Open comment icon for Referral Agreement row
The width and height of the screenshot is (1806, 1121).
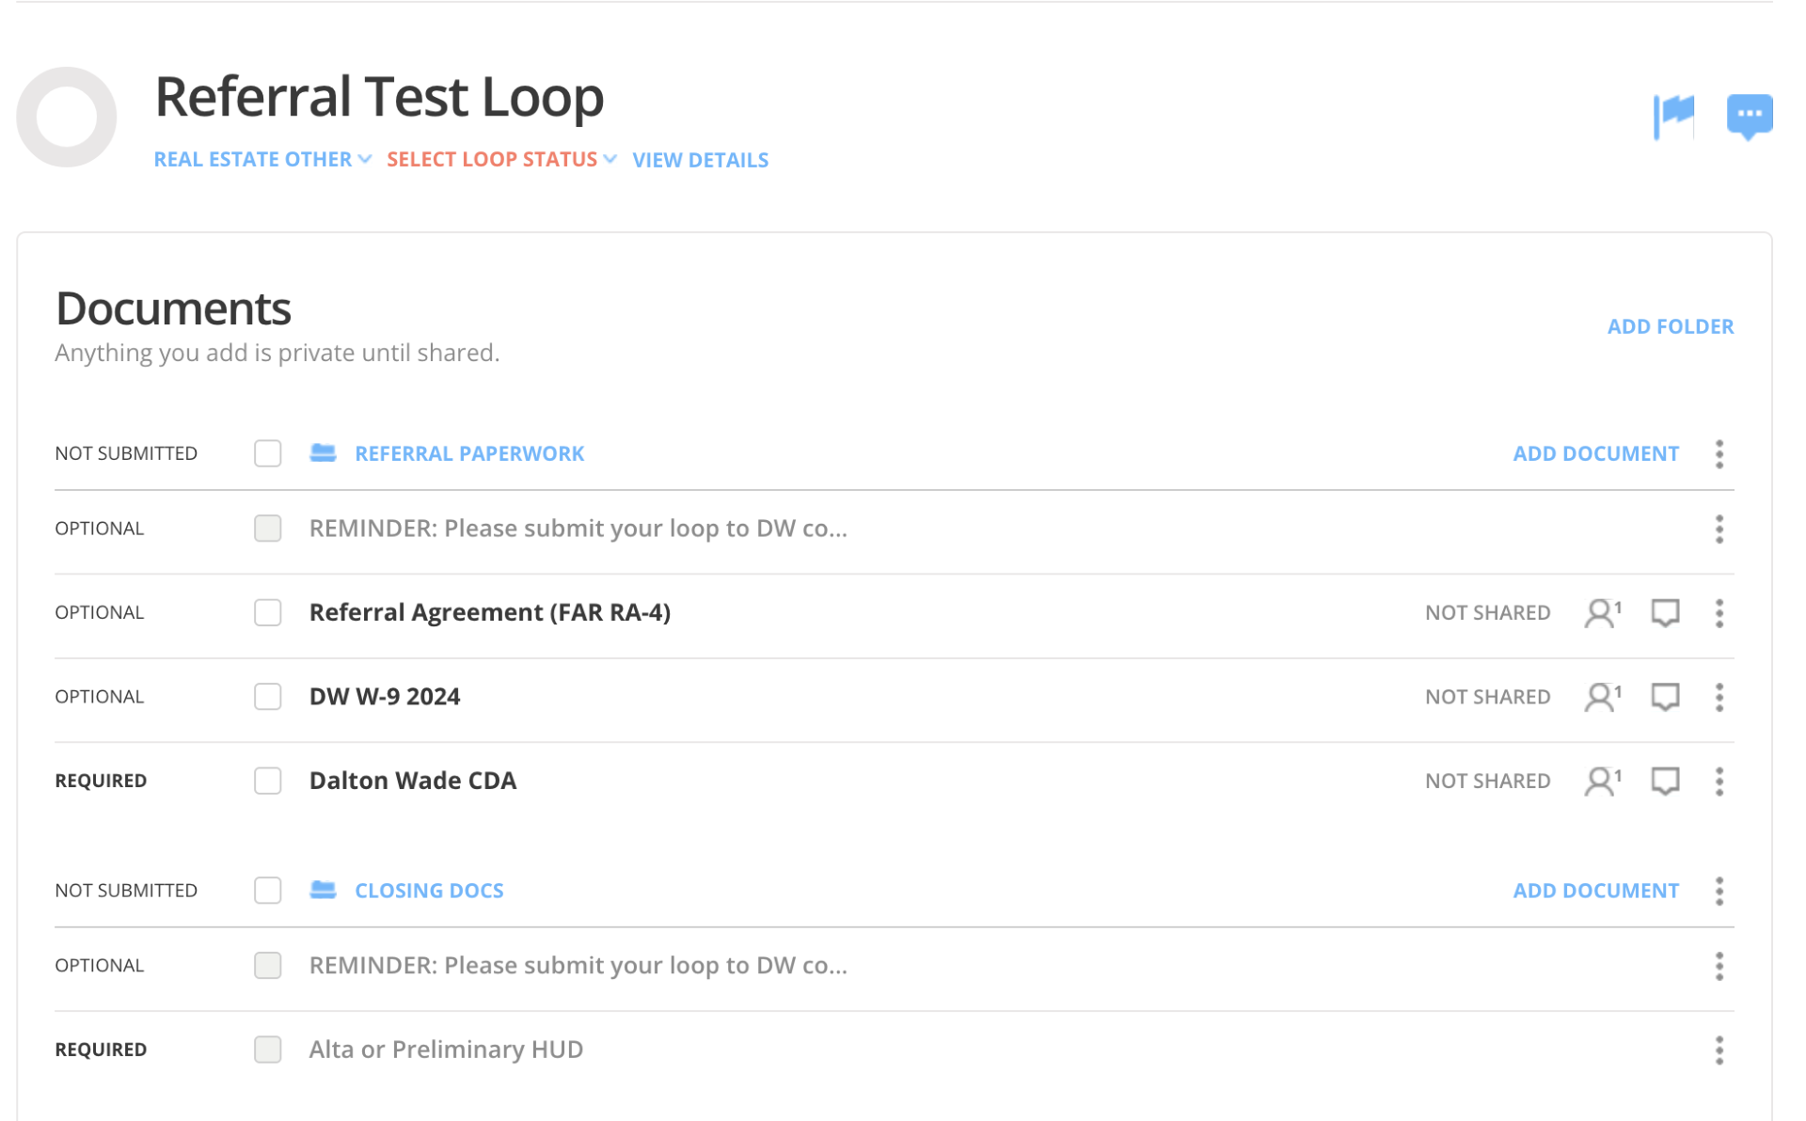pyautogui.click(x=1665, y=613)
